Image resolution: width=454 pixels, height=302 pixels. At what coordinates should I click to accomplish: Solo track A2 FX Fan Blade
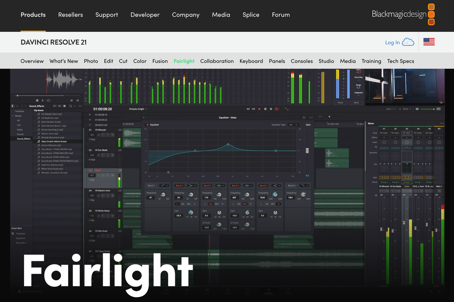[x=107, y=155]
